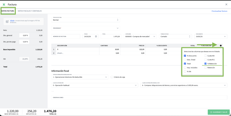Open the Forma de pago dropdown
The height and width of the screenshot is (116, 231).
tap(176, 36)
